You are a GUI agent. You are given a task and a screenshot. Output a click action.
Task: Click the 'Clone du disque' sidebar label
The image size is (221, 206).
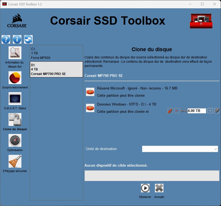click(15, 129)
